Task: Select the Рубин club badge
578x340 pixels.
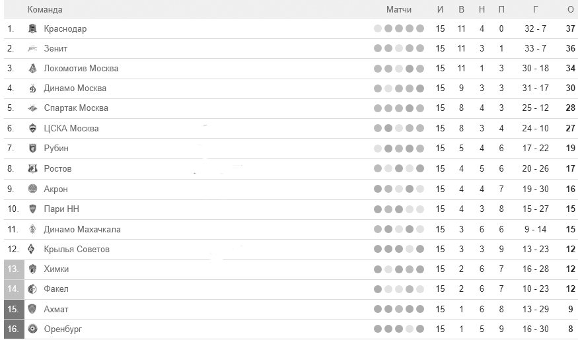Action: (x=32, y=148)
